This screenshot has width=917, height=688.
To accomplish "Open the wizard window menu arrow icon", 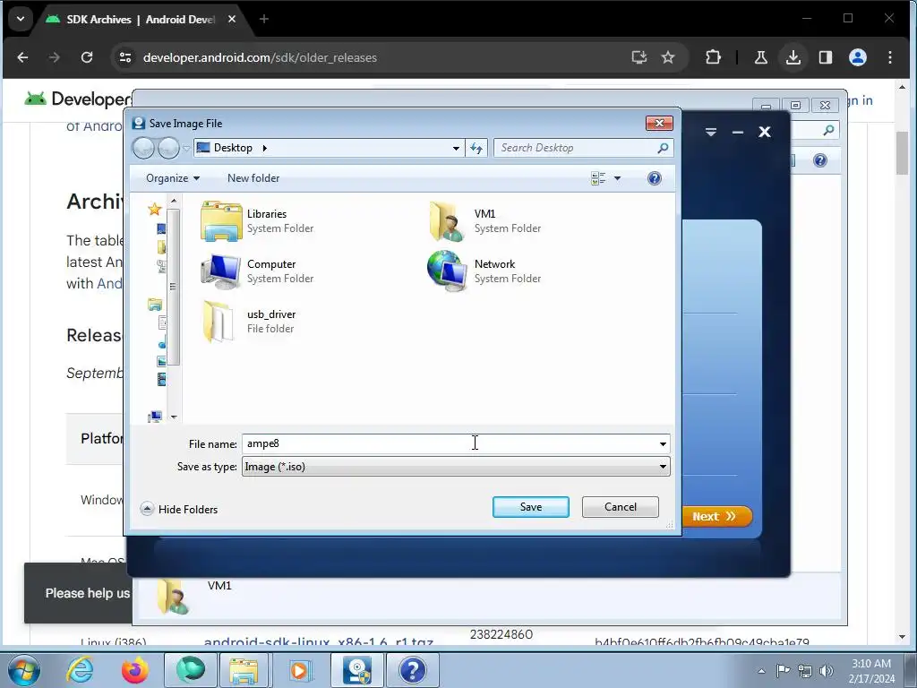I will pos(710,132).
